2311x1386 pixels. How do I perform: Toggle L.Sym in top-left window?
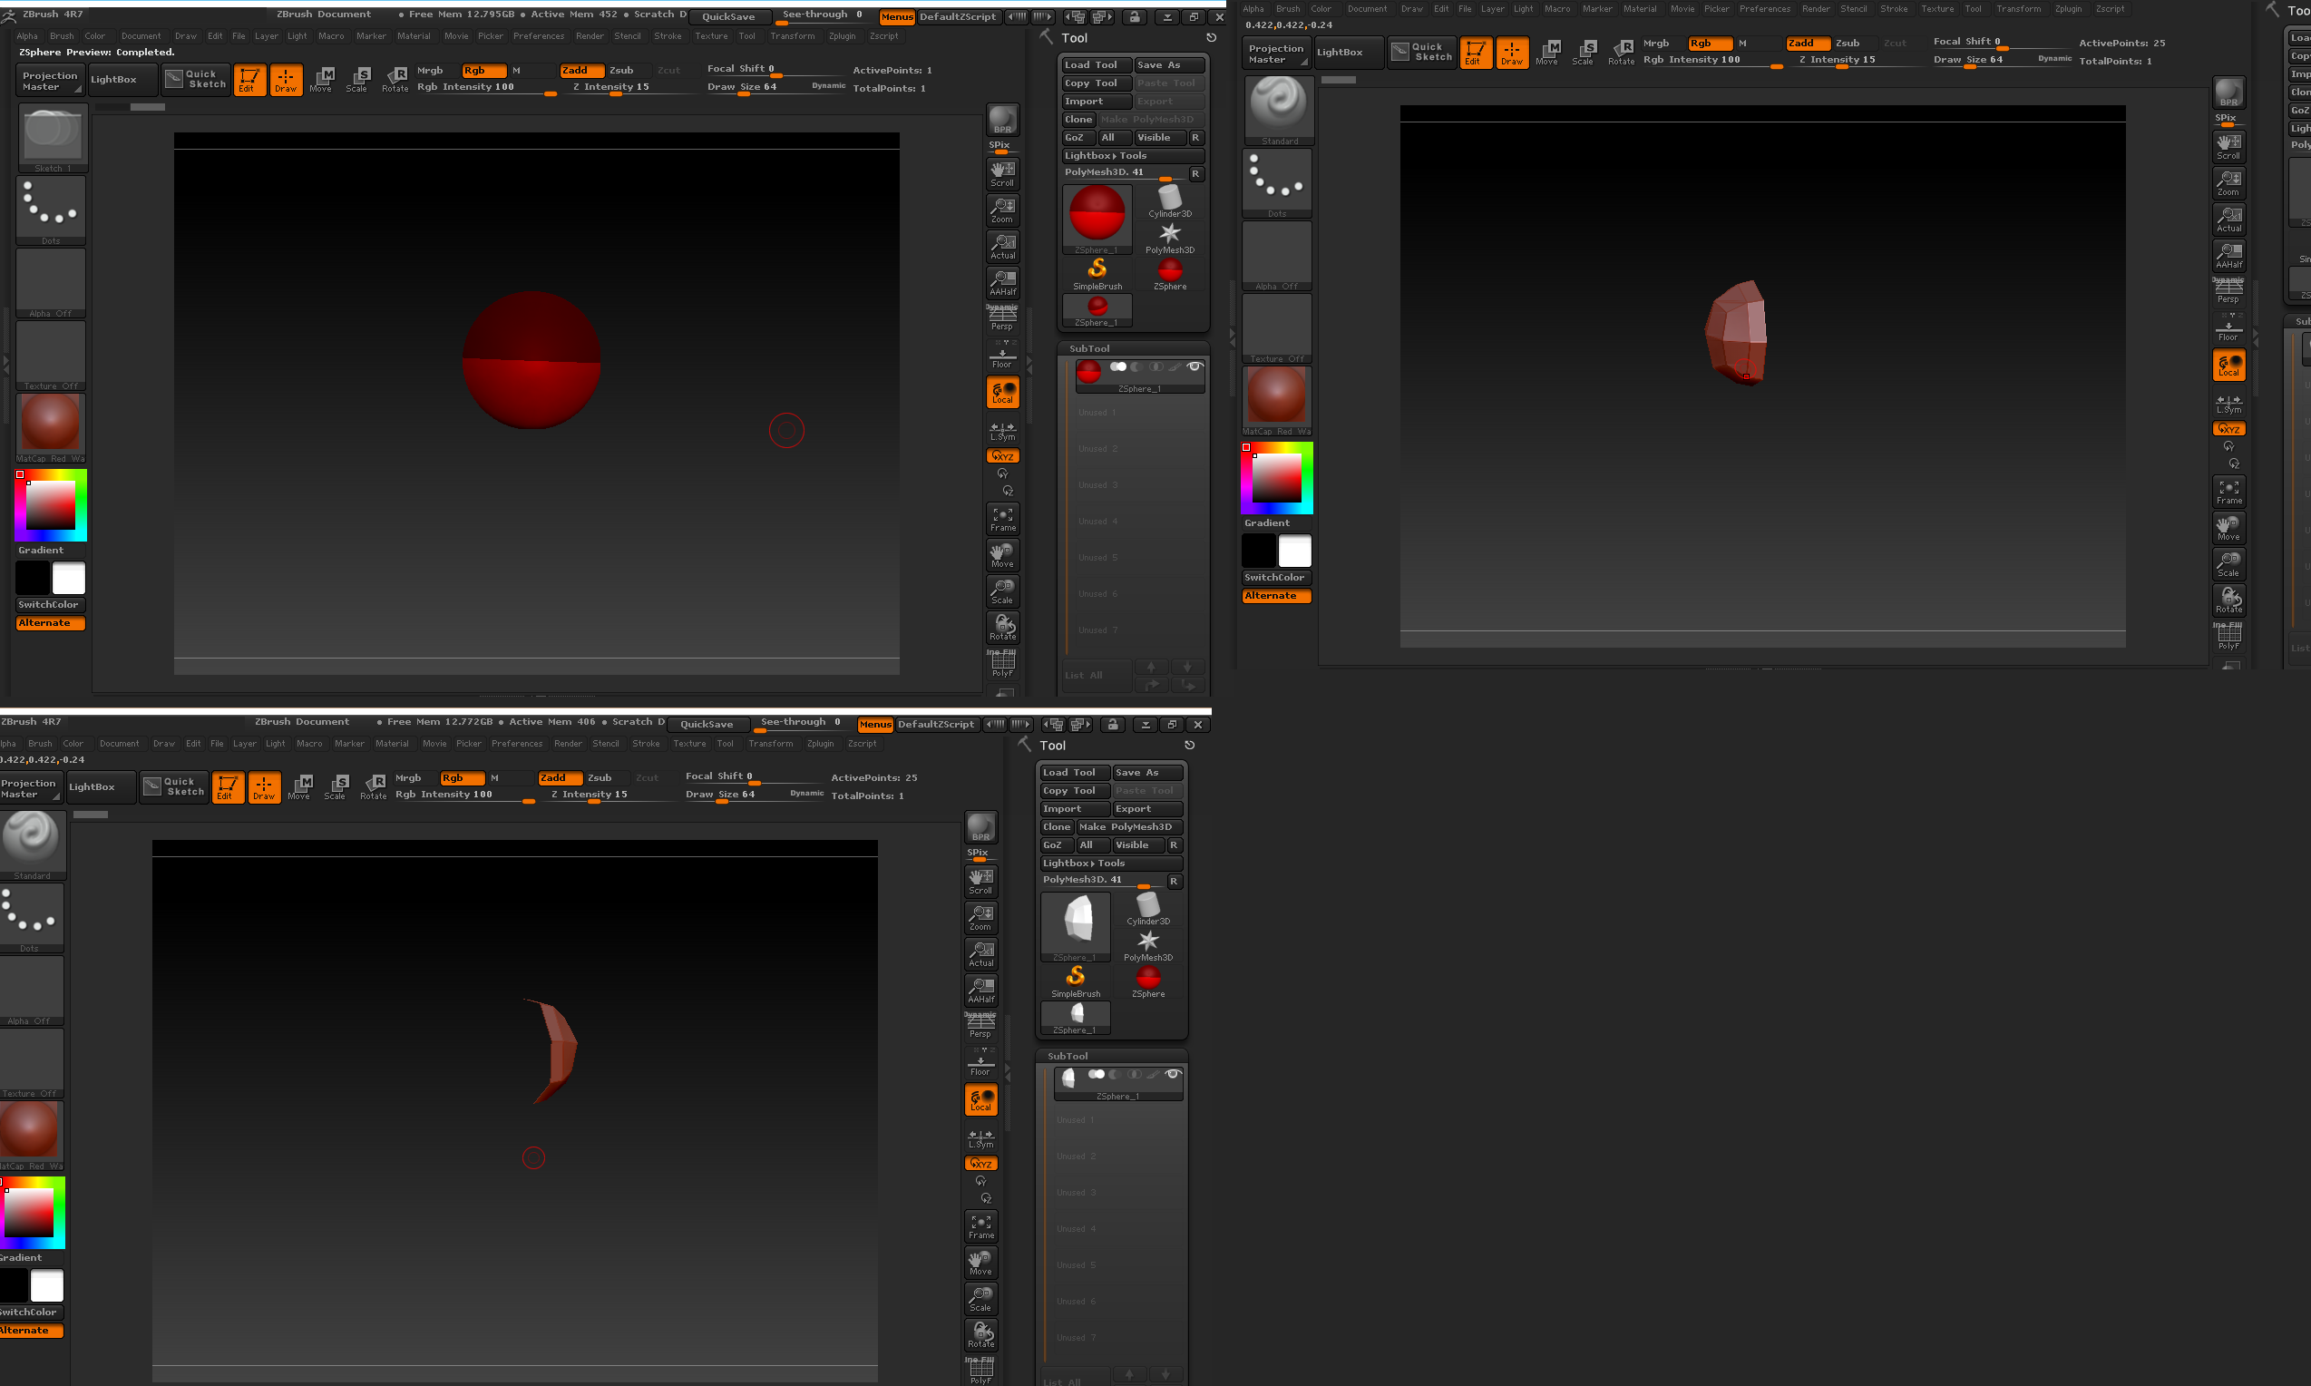pos(1003,430)
